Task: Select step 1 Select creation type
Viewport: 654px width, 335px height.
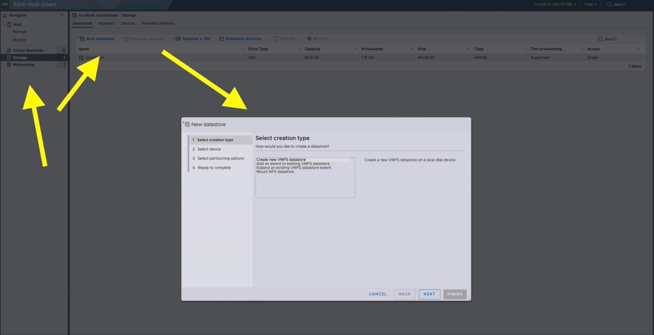Action: (x=221, y=140)
